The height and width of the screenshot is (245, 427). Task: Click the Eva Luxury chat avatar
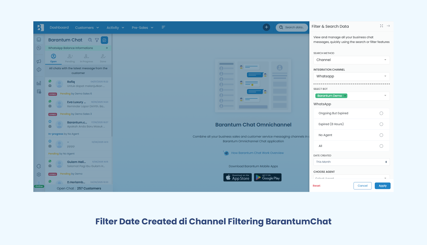point(59,104)
